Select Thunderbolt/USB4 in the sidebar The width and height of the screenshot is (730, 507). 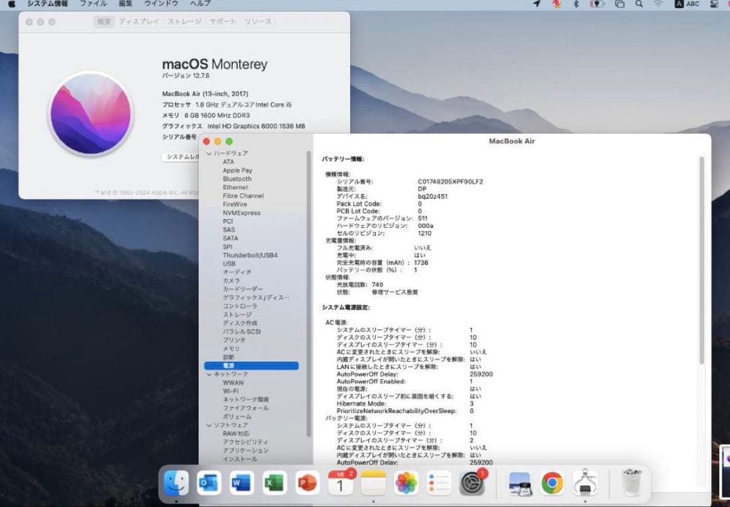(250, 255)
